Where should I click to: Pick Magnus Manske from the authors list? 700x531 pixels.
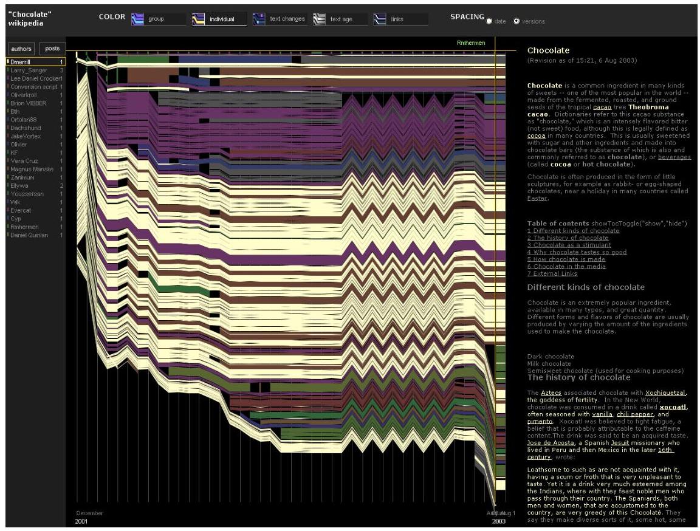(x=32, y=169)
